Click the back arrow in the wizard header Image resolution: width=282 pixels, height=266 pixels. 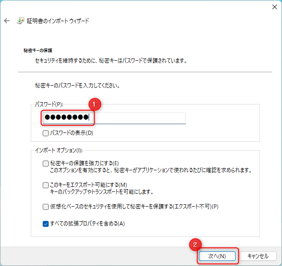point(7,21)
